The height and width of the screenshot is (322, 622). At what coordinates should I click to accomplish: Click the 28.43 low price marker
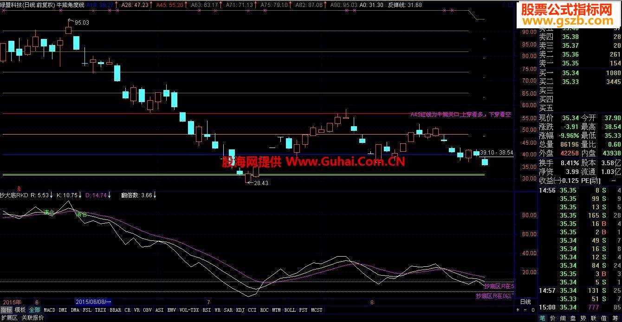click(x=261, y=183)
